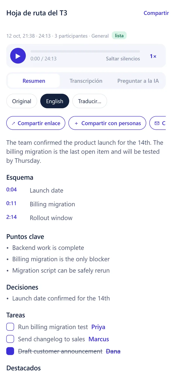Select the English language chip
Viewport: 172px width, 375px height.
pyautogui.click(x=55, y=101)
